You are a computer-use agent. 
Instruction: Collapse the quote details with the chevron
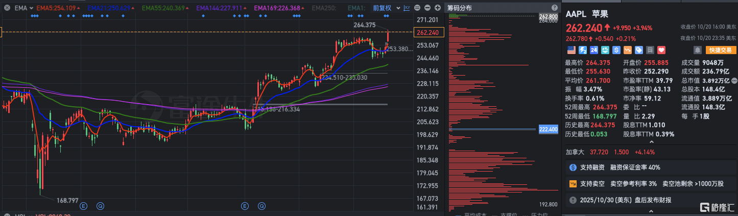[650, 142]
